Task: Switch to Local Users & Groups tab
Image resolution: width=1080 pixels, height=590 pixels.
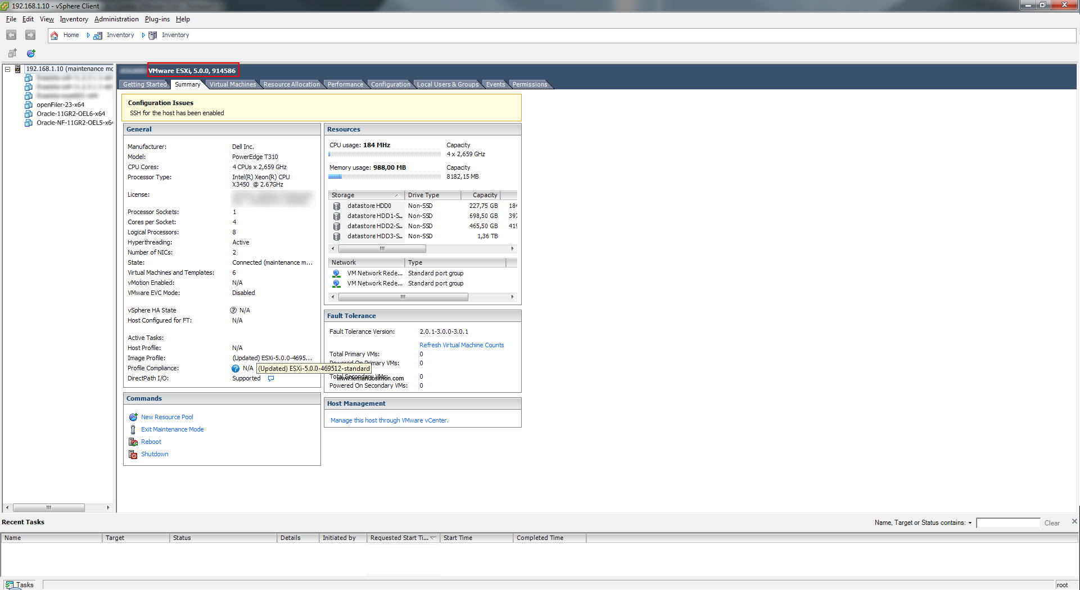Action: pos(448,84)
